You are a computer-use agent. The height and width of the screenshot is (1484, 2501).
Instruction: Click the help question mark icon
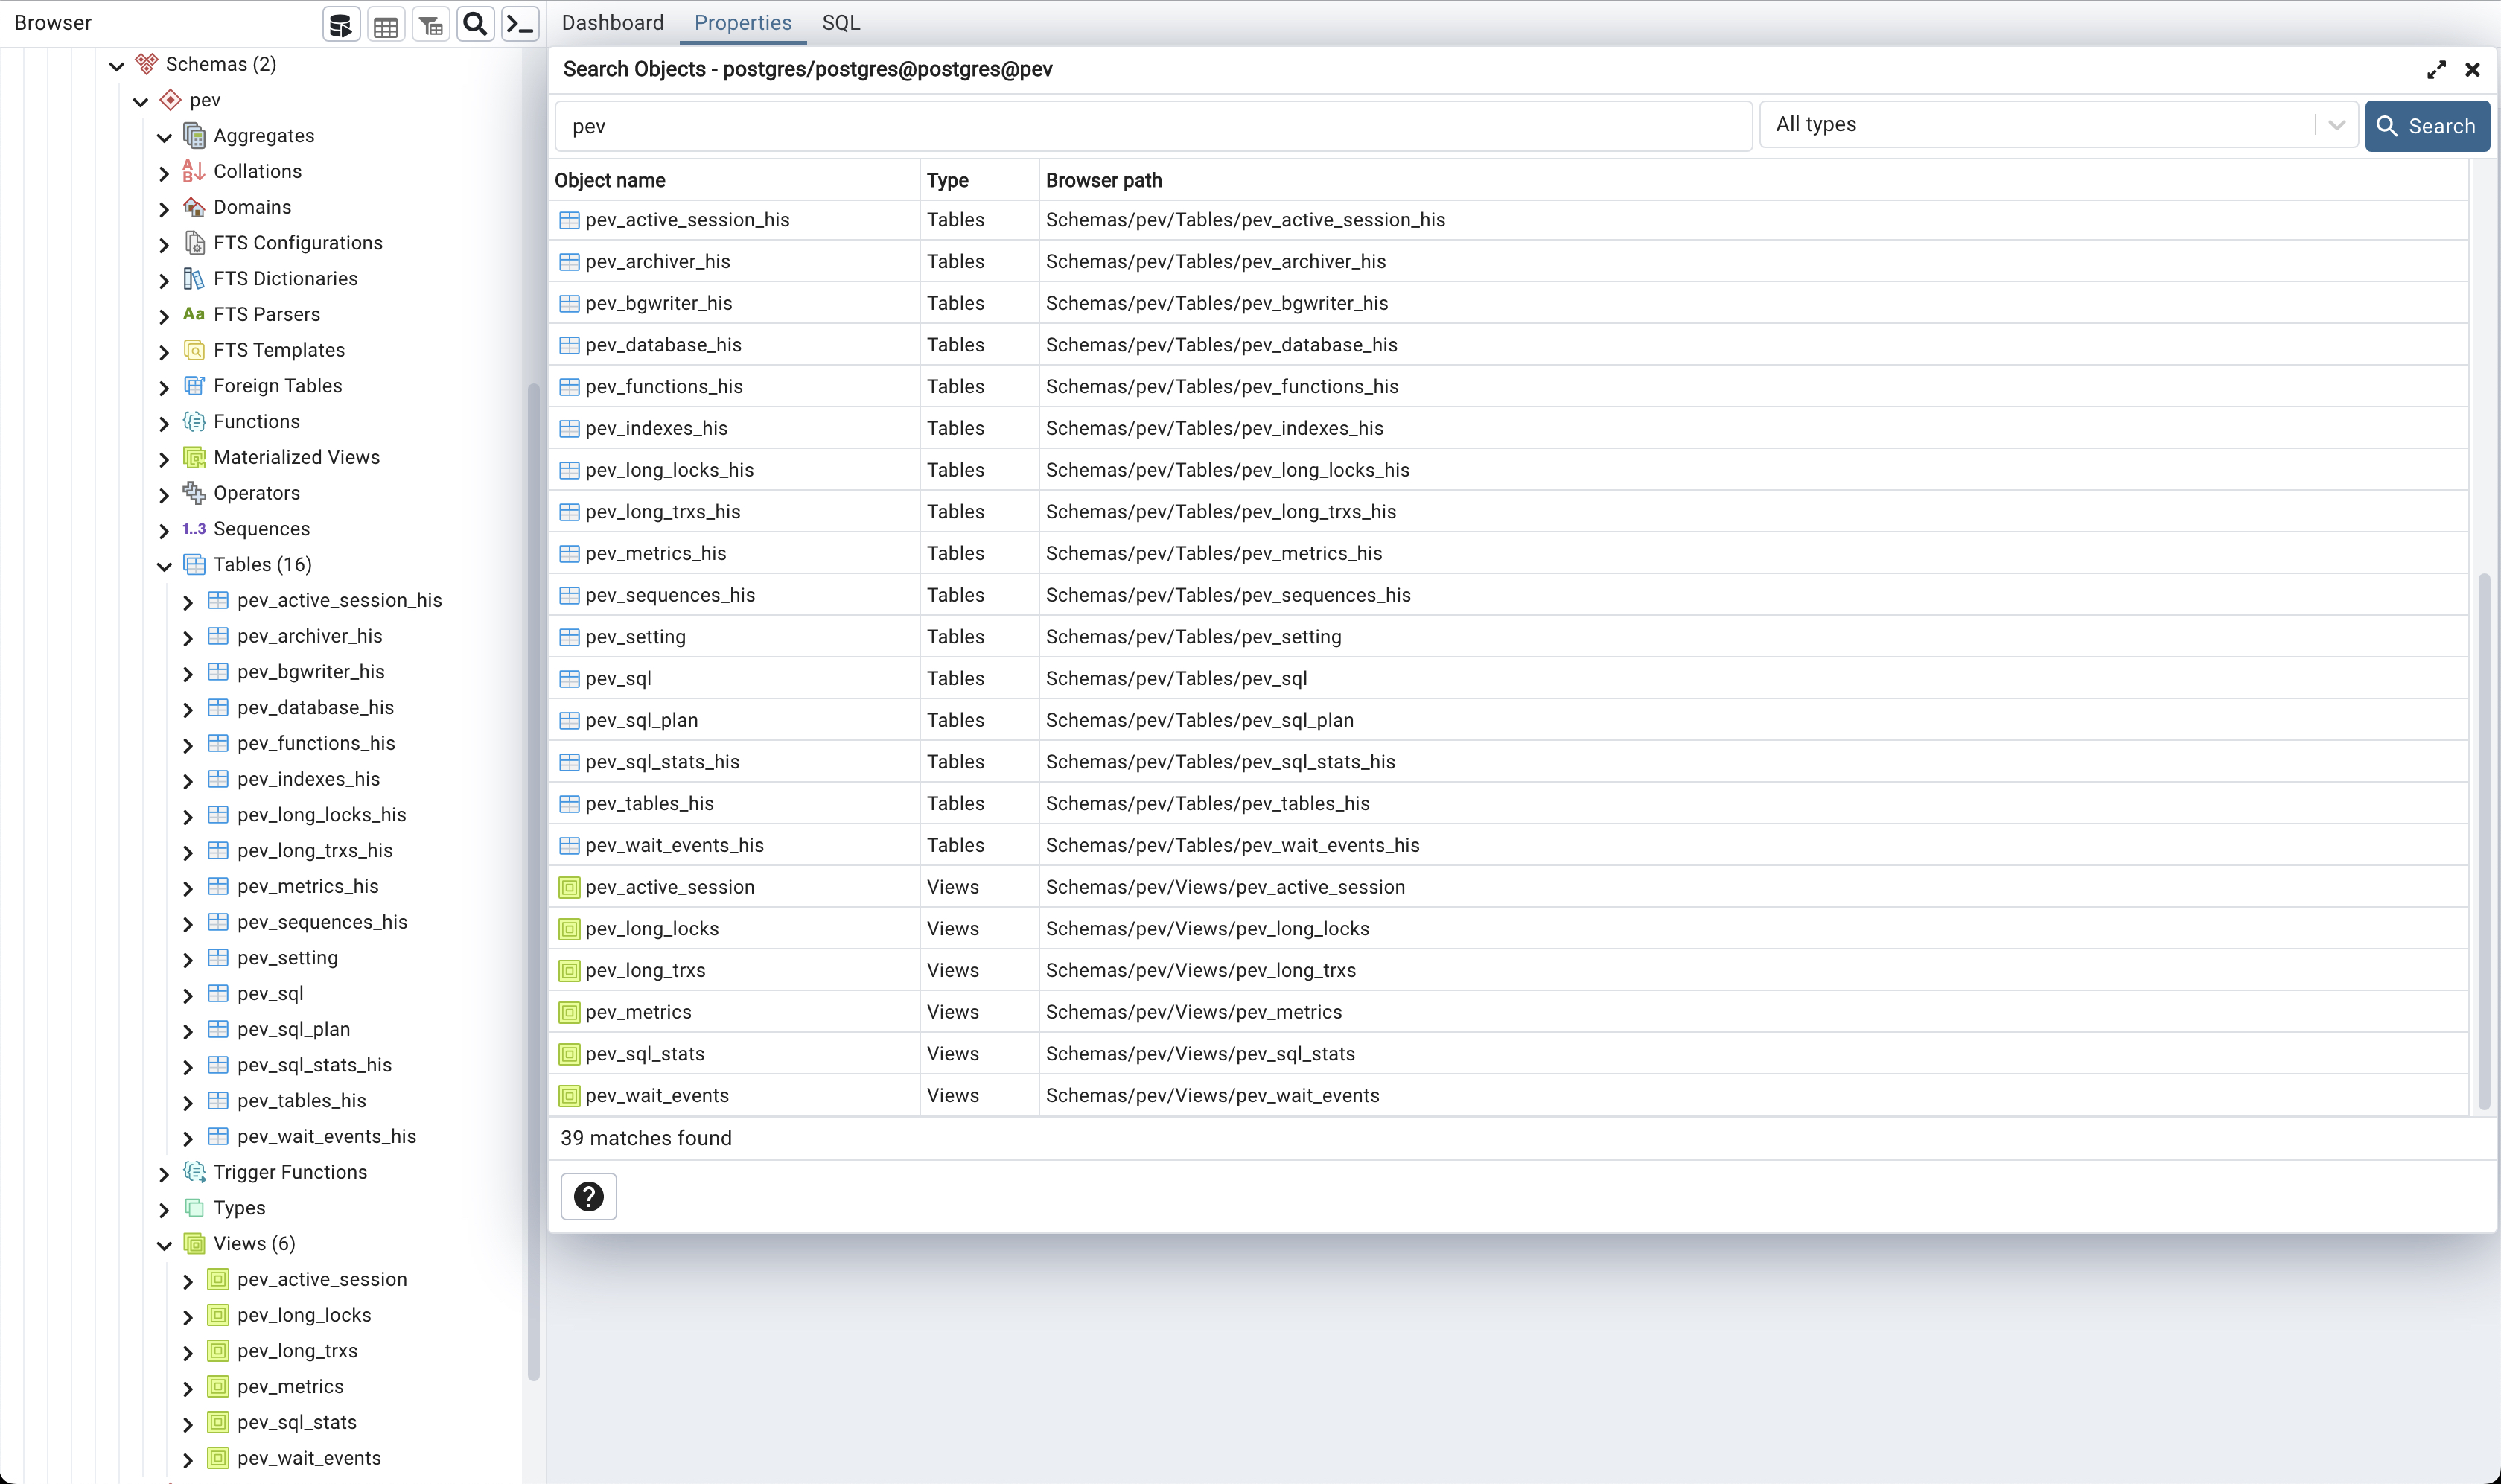(x=589, y=1196)
